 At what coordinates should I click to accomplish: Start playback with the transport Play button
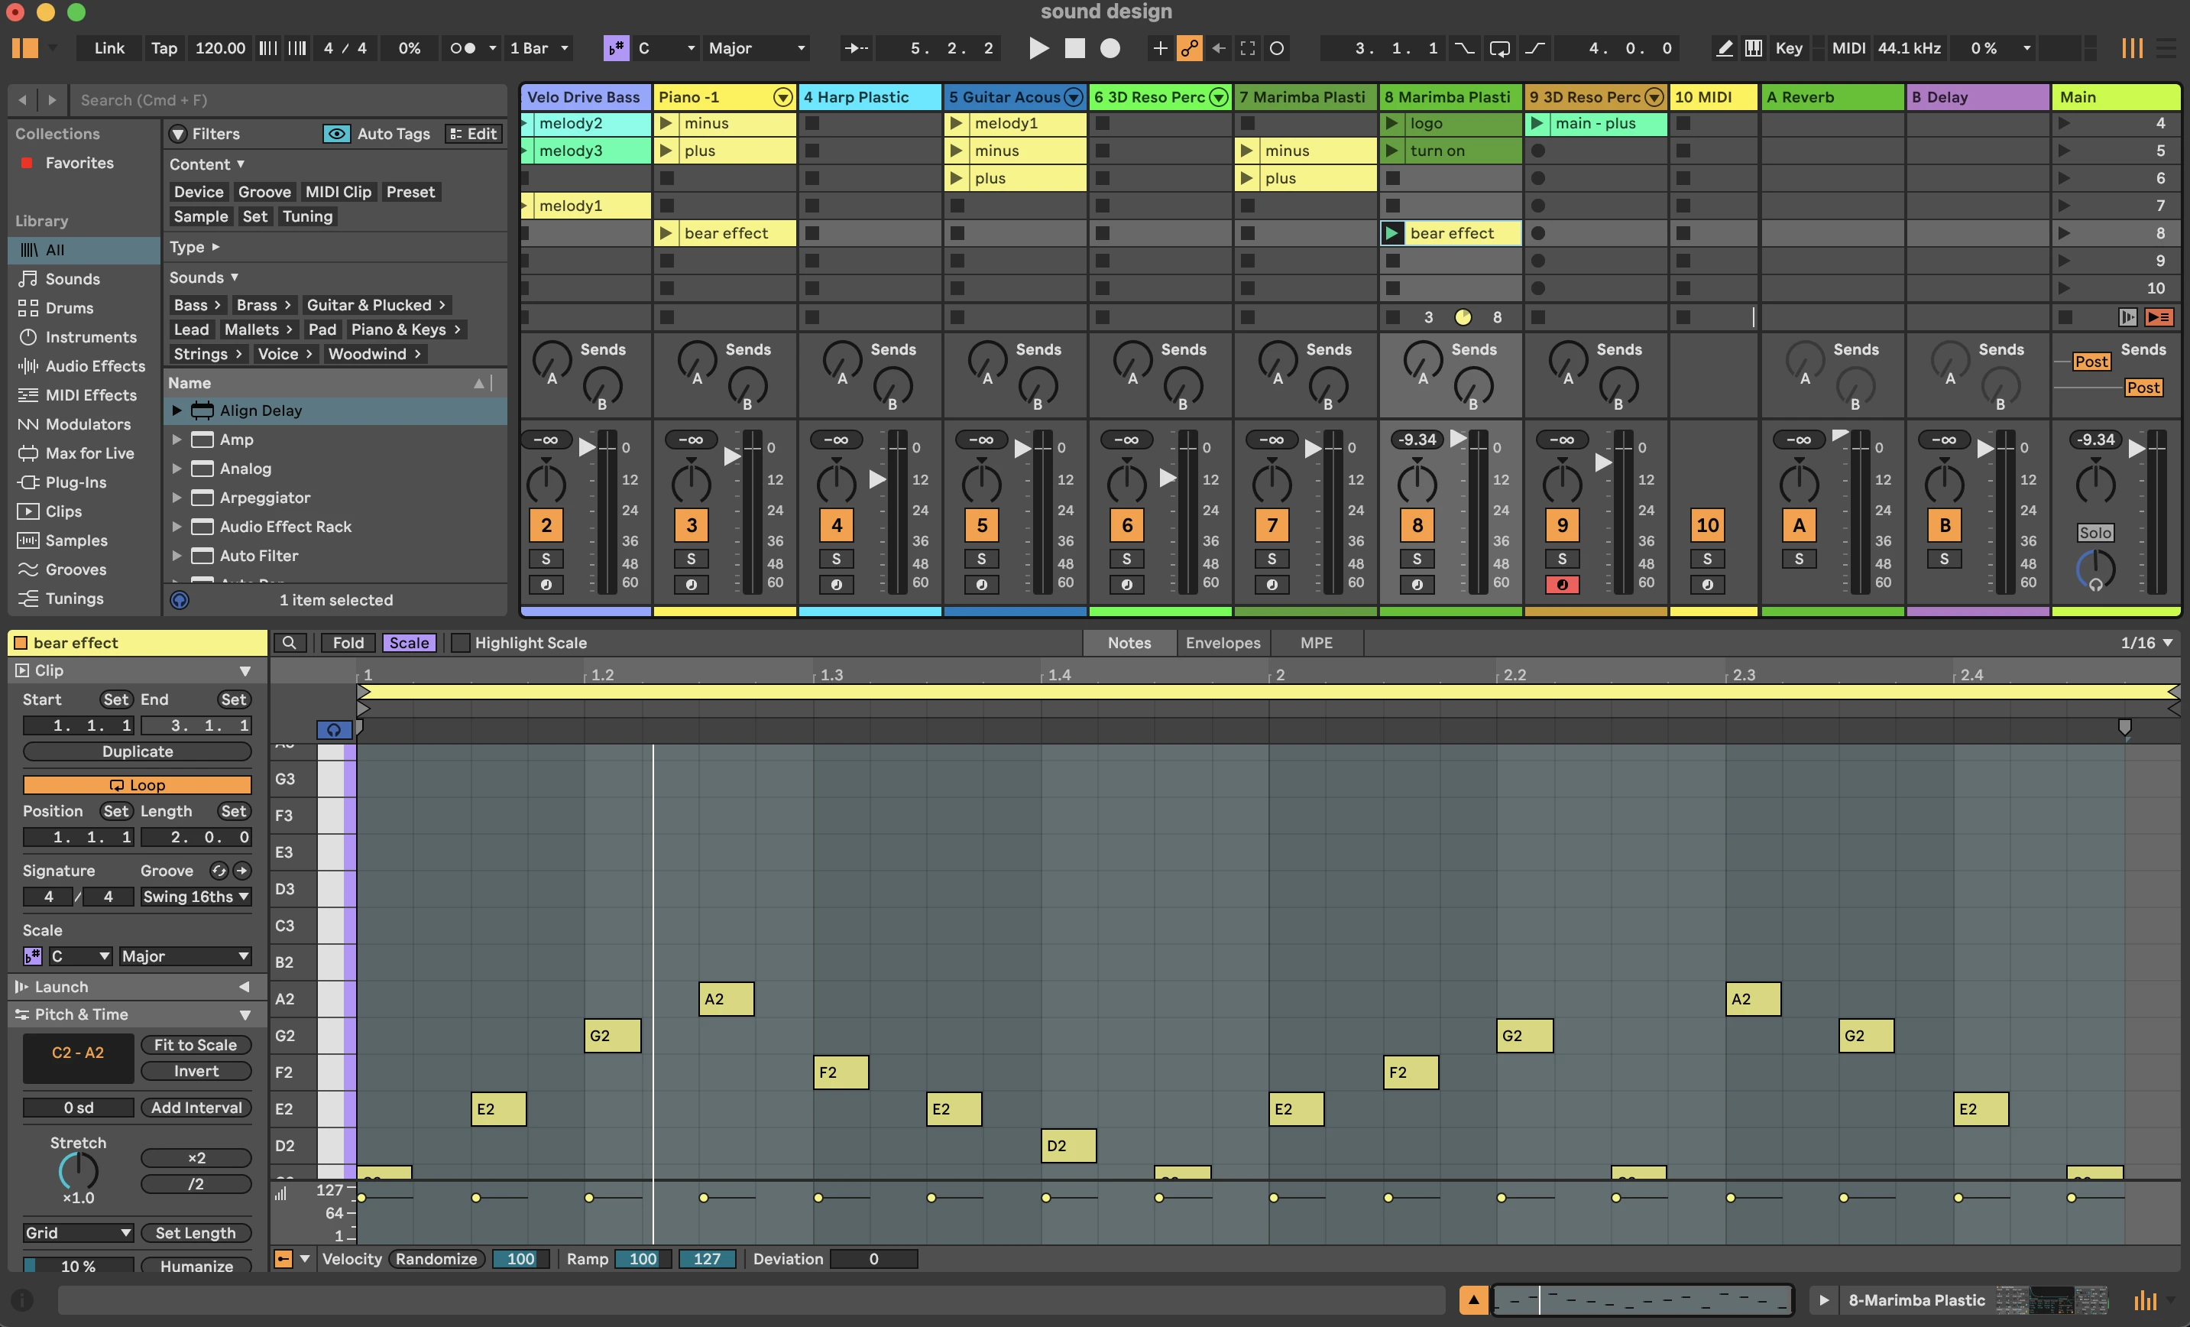[1038, 48]
